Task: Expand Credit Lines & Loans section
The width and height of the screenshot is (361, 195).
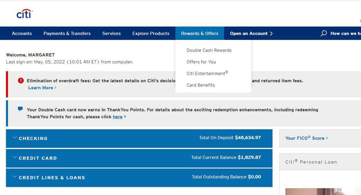Action: point(139,178)
